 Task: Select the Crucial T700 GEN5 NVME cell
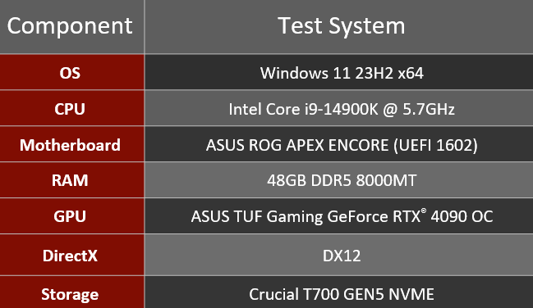(x=339, y=292)
